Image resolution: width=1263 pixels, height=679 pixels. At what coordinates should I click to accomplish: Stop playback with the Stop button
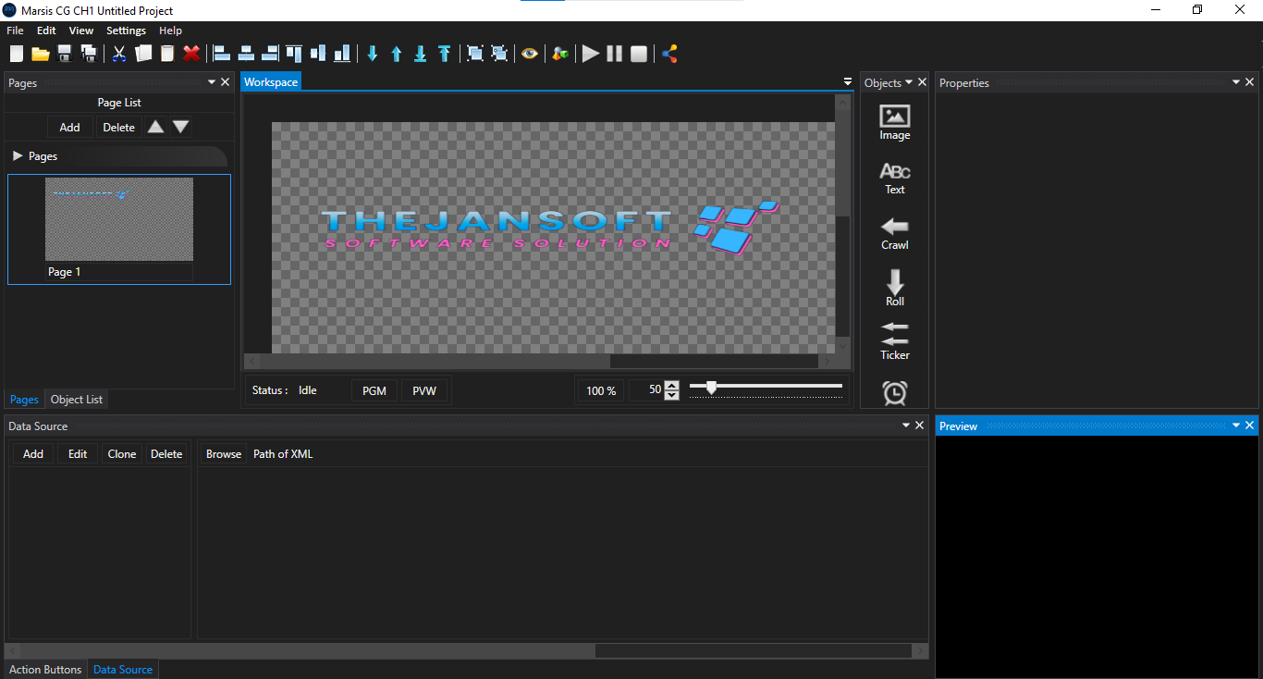(x=639, y=54)
